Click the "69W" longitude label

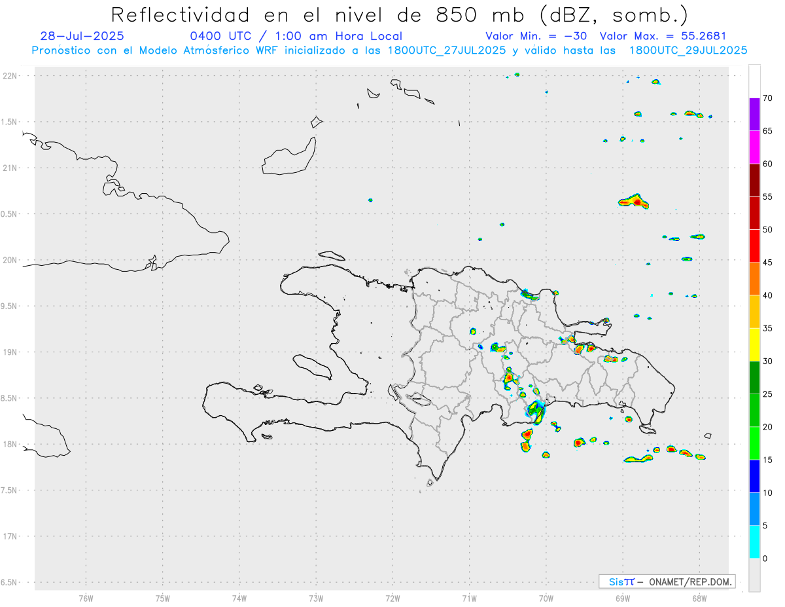tap(623, 598)
